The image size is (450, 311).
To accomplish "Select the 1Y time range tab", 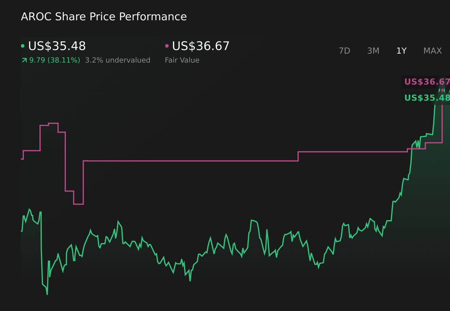I will pyautogui.click(x=401, y=51).
